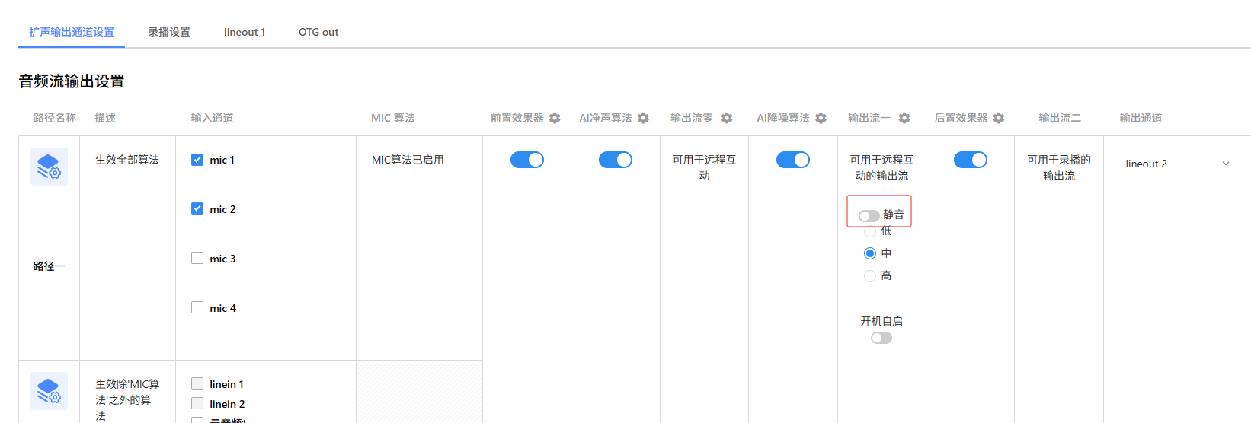The height and width of the screenshot is (423, 1251).
Task: Enable the 开机自启 switch
Action: coord(881,338)
